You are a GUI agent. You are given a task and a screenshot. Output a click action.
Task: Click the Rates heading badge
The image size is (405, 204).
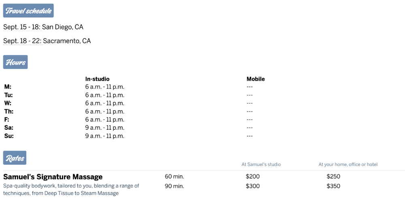point(15,158)
